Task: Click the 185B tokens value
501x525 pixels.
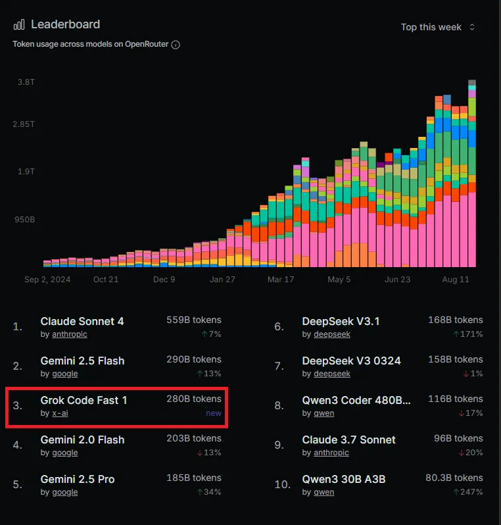Action: click(x=194, y=478)
